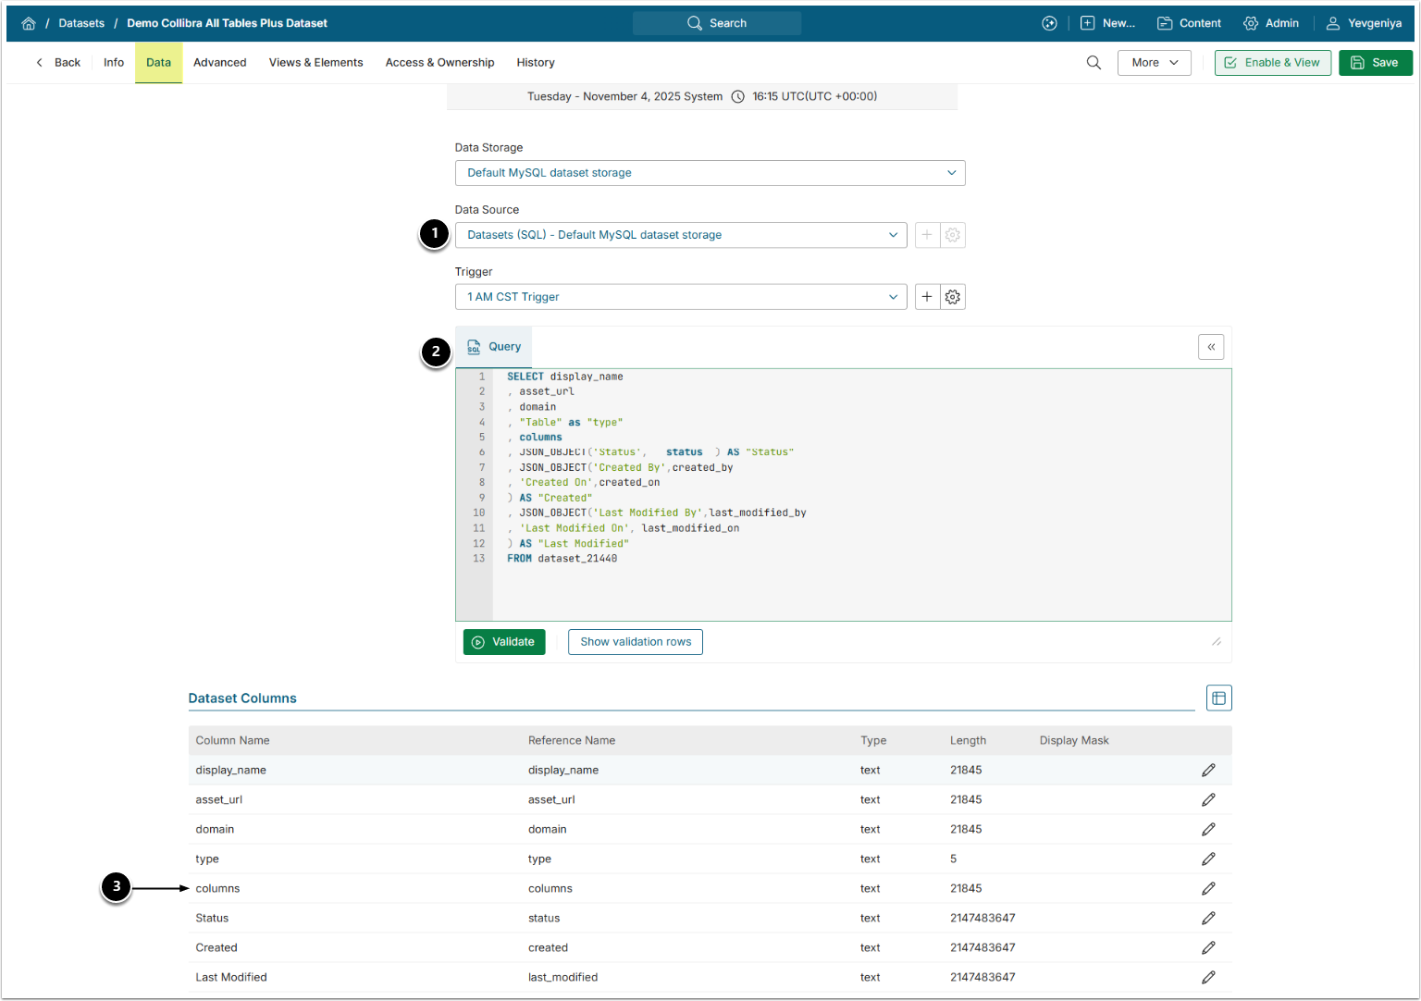Expand the Data Storage dropdown
Screen dimensions: 1421x1001
(x=710, y=173)
